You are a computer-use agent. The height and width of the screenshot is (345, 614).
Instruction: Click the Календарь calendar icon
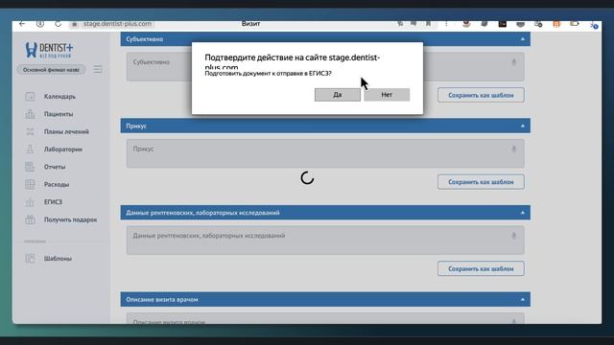tap(30, 96)
